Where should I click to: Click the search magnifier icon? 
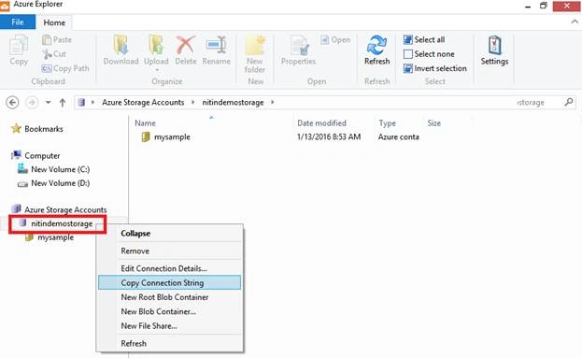coord(569,102)
